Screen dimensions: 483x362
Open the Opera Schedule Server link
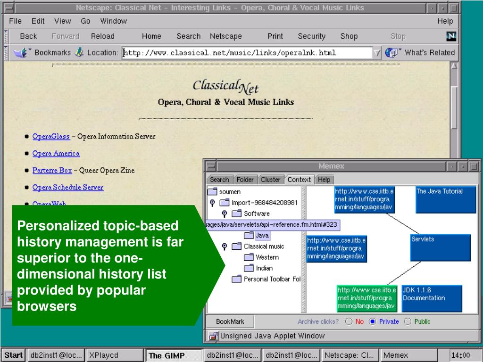68,187
